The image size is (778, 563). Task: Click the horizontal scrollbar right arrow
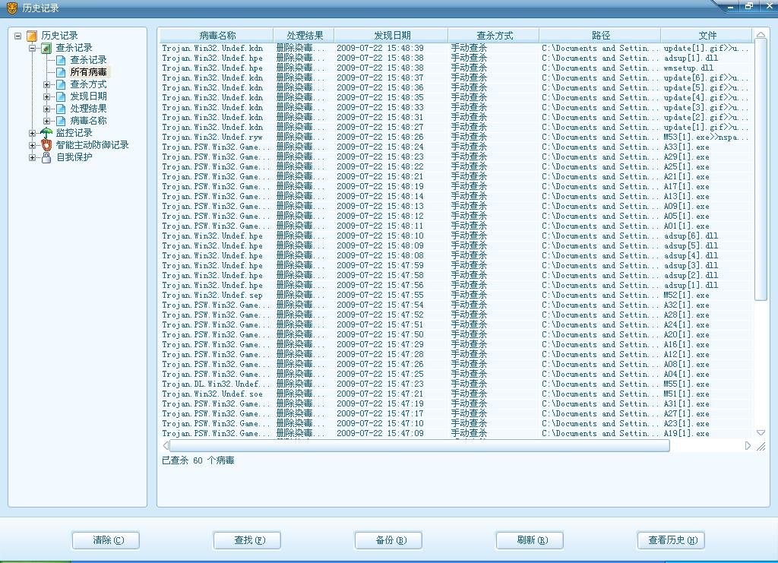point(748,446)
